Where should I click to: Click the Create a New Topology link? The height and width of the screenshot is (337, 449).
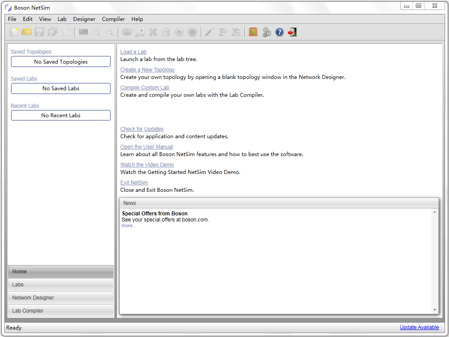(147, 70)
